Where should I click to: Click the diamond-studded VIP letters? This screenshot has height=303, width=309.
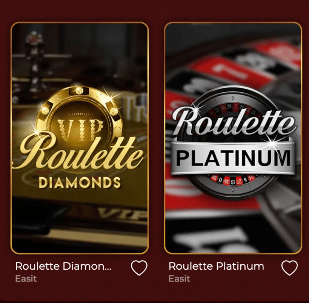click(80, 130)
